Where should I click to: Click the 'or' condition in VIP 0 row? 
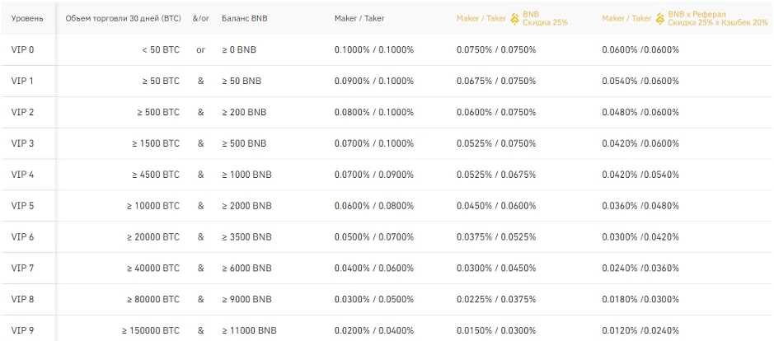200,49
